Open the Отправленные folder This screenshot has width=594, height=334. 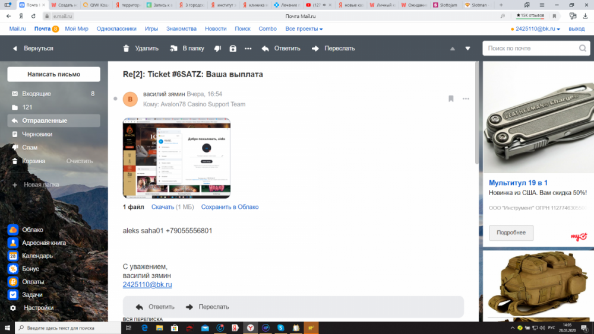pyautogui.click(x=45, y=120)
